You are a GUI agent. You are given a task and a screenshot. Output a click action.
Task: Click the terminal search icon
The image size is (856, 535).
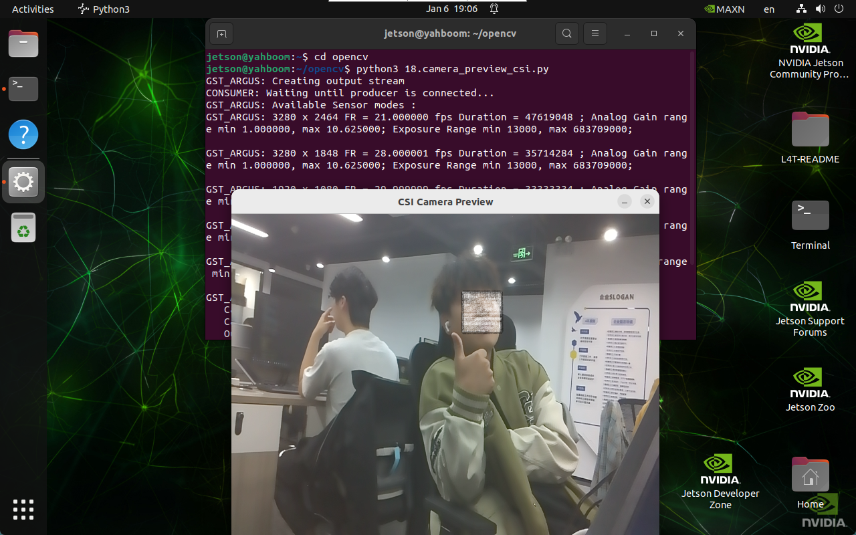click(x=566, y=33)
